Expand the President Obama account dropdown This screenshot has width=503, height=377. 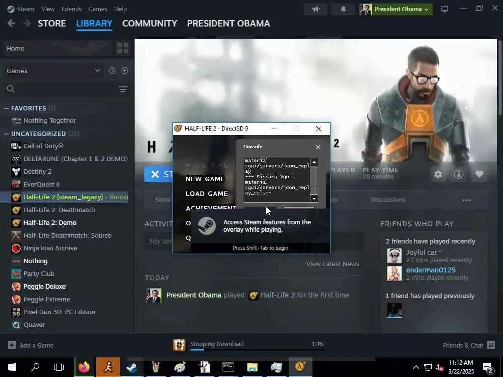click(x=396, y=9)
